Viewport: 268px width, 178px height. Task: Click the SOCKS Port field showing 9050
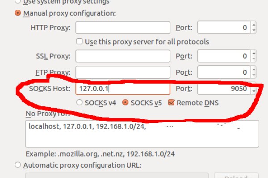(x=223, y=89)
